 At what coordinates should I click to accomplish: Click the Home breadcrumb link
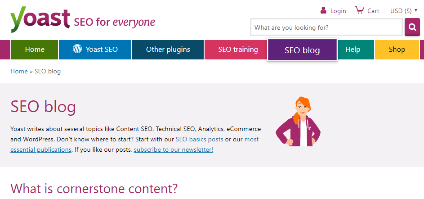tap(19, 71)
